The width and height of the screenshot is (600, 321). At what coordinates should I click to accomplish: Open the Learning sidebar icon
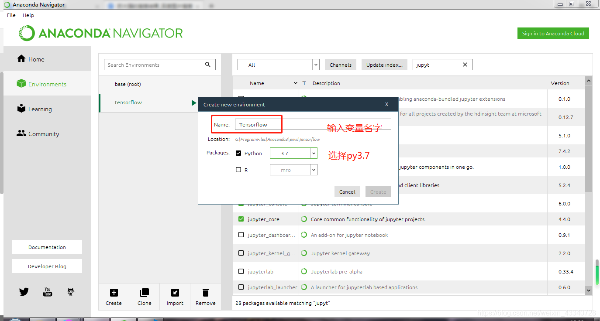[x=21, y=108]
